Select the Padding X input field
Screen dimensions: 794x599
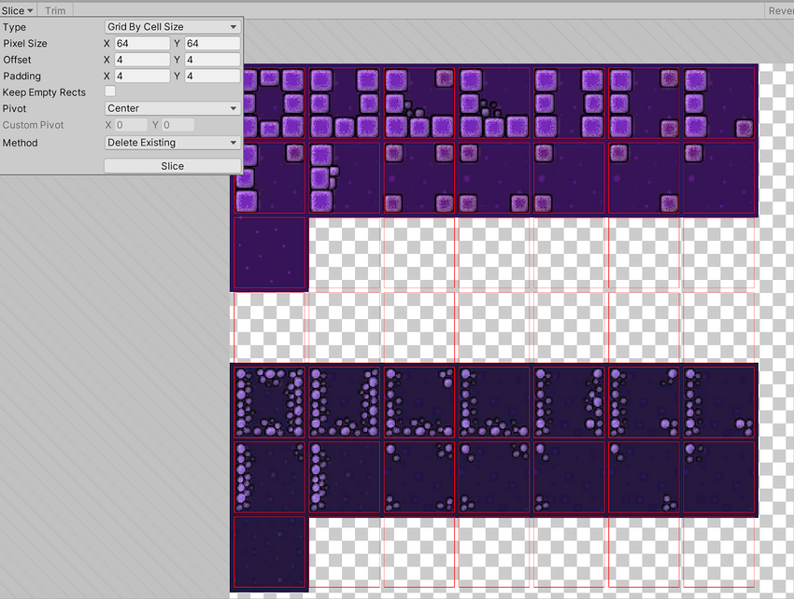tap(142, 76)
